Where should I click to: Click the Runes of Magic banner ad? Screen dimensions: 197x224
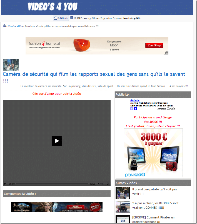57,207
